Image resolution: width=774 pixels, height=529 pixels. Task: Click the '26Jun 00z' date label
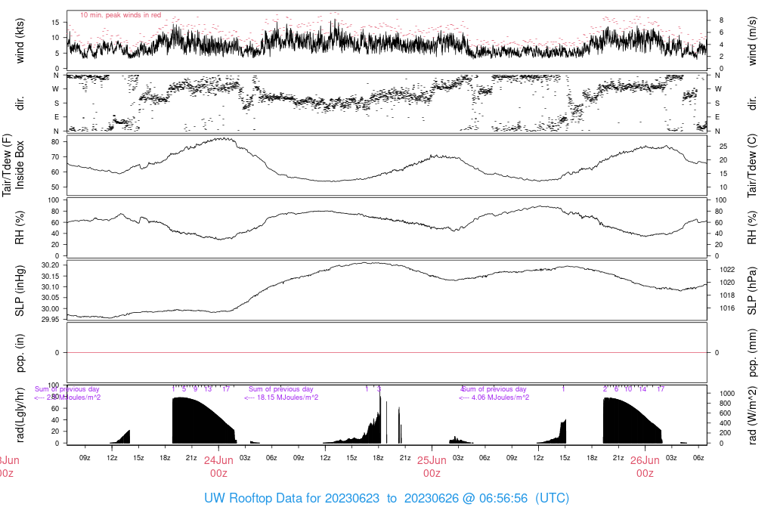pyautogui.click(x=645, y=467)
